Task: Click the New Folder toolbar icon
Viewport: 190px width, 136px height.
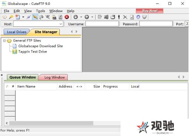Action: point(113,17)
